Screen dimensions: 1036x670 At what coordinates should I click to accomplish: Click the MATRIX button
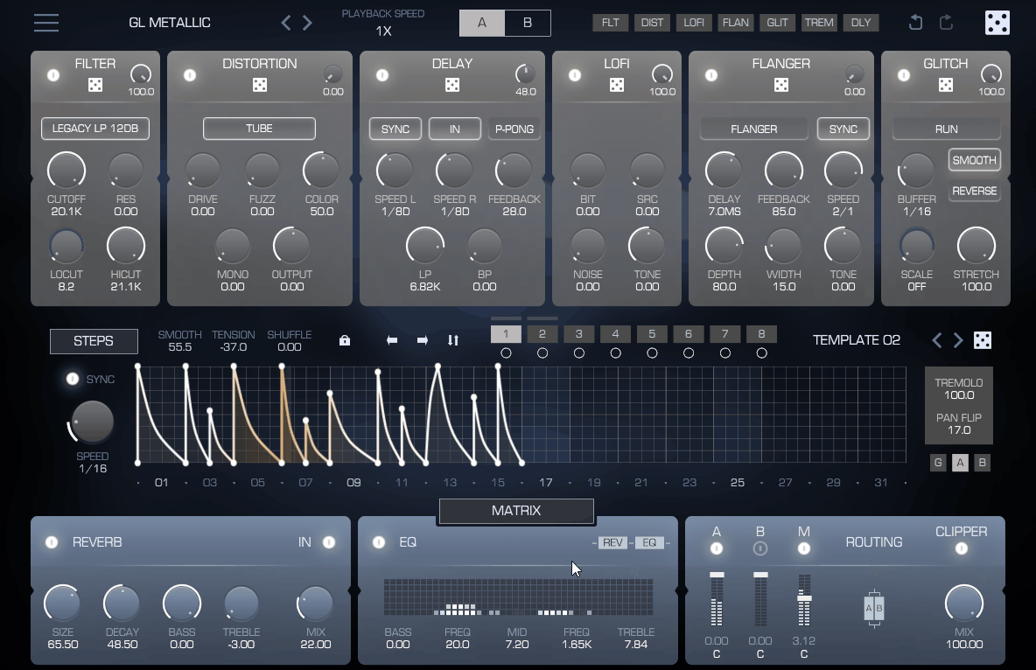(x=515, y=511)
